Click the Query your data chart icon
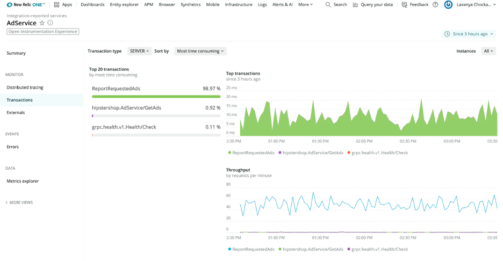The height and width of the screenshot is (261, 503). (355, 4)
